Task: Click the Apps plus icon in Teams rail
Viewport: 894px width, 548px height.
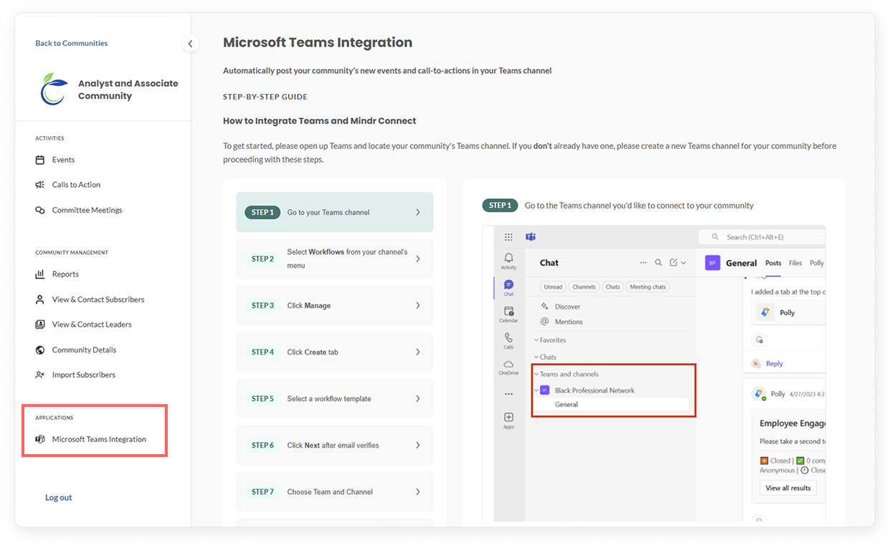Action: [508, 417]
